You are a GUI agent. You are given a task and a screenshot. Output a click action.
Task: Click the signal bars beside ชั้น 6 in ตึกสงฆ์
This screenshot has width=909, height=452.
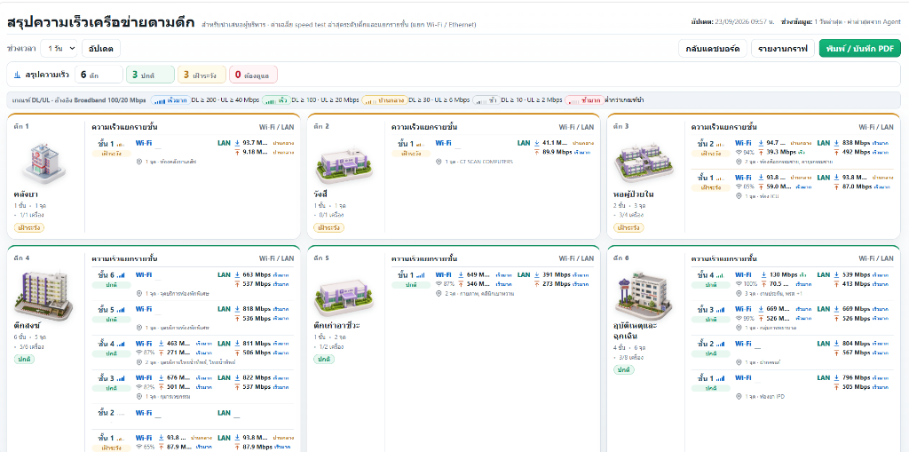click(x=121, y=275)
